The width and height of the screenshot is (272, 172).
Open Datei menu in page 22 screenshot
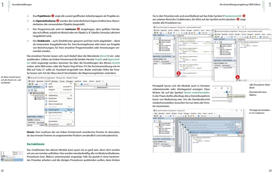(x=33, y=81)
